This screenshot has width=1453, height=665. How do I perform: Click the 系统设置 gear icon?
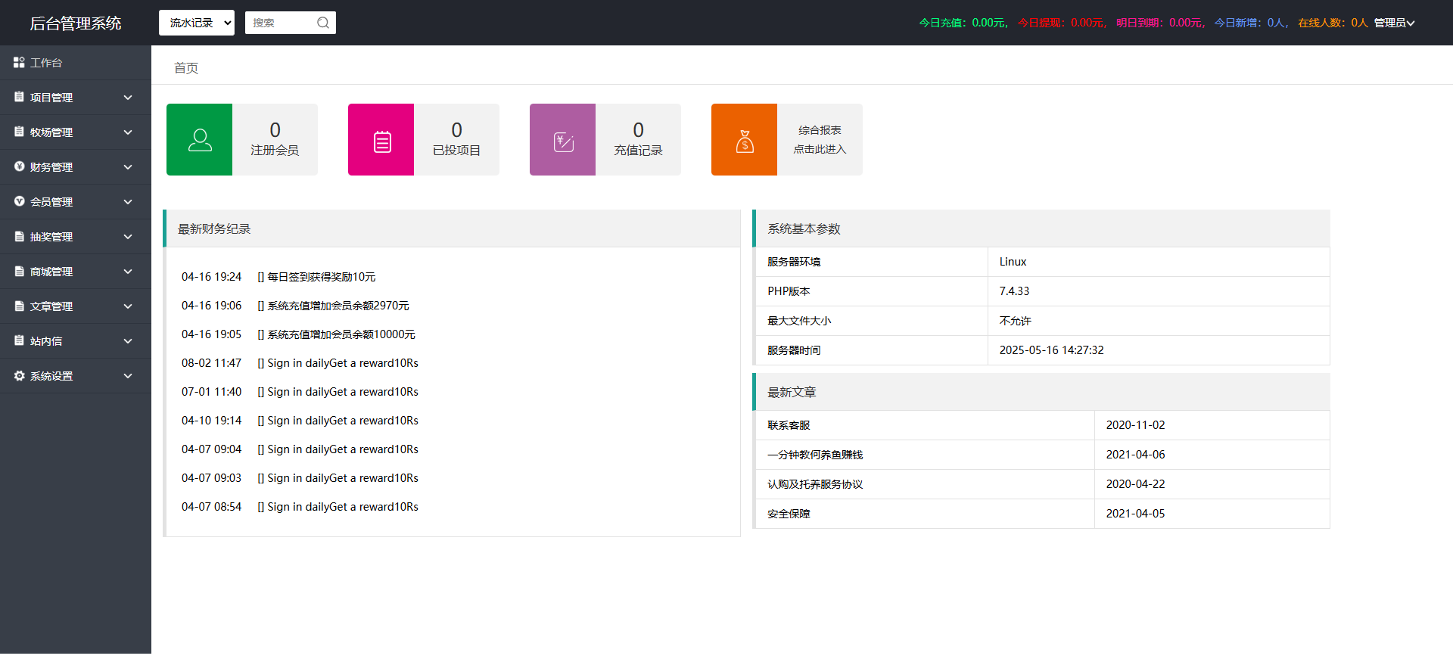coord(19,375)
